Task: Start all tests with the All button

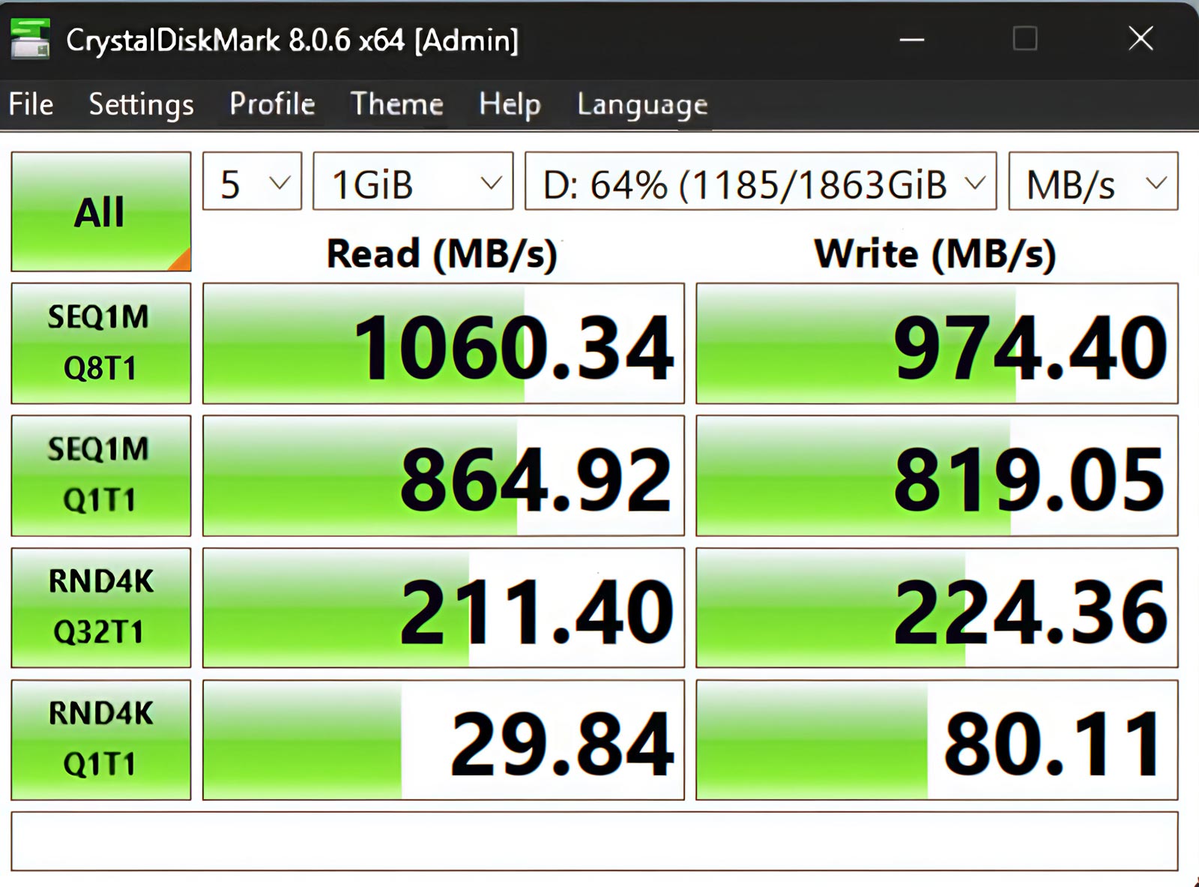Action: [x=100, y=212]
